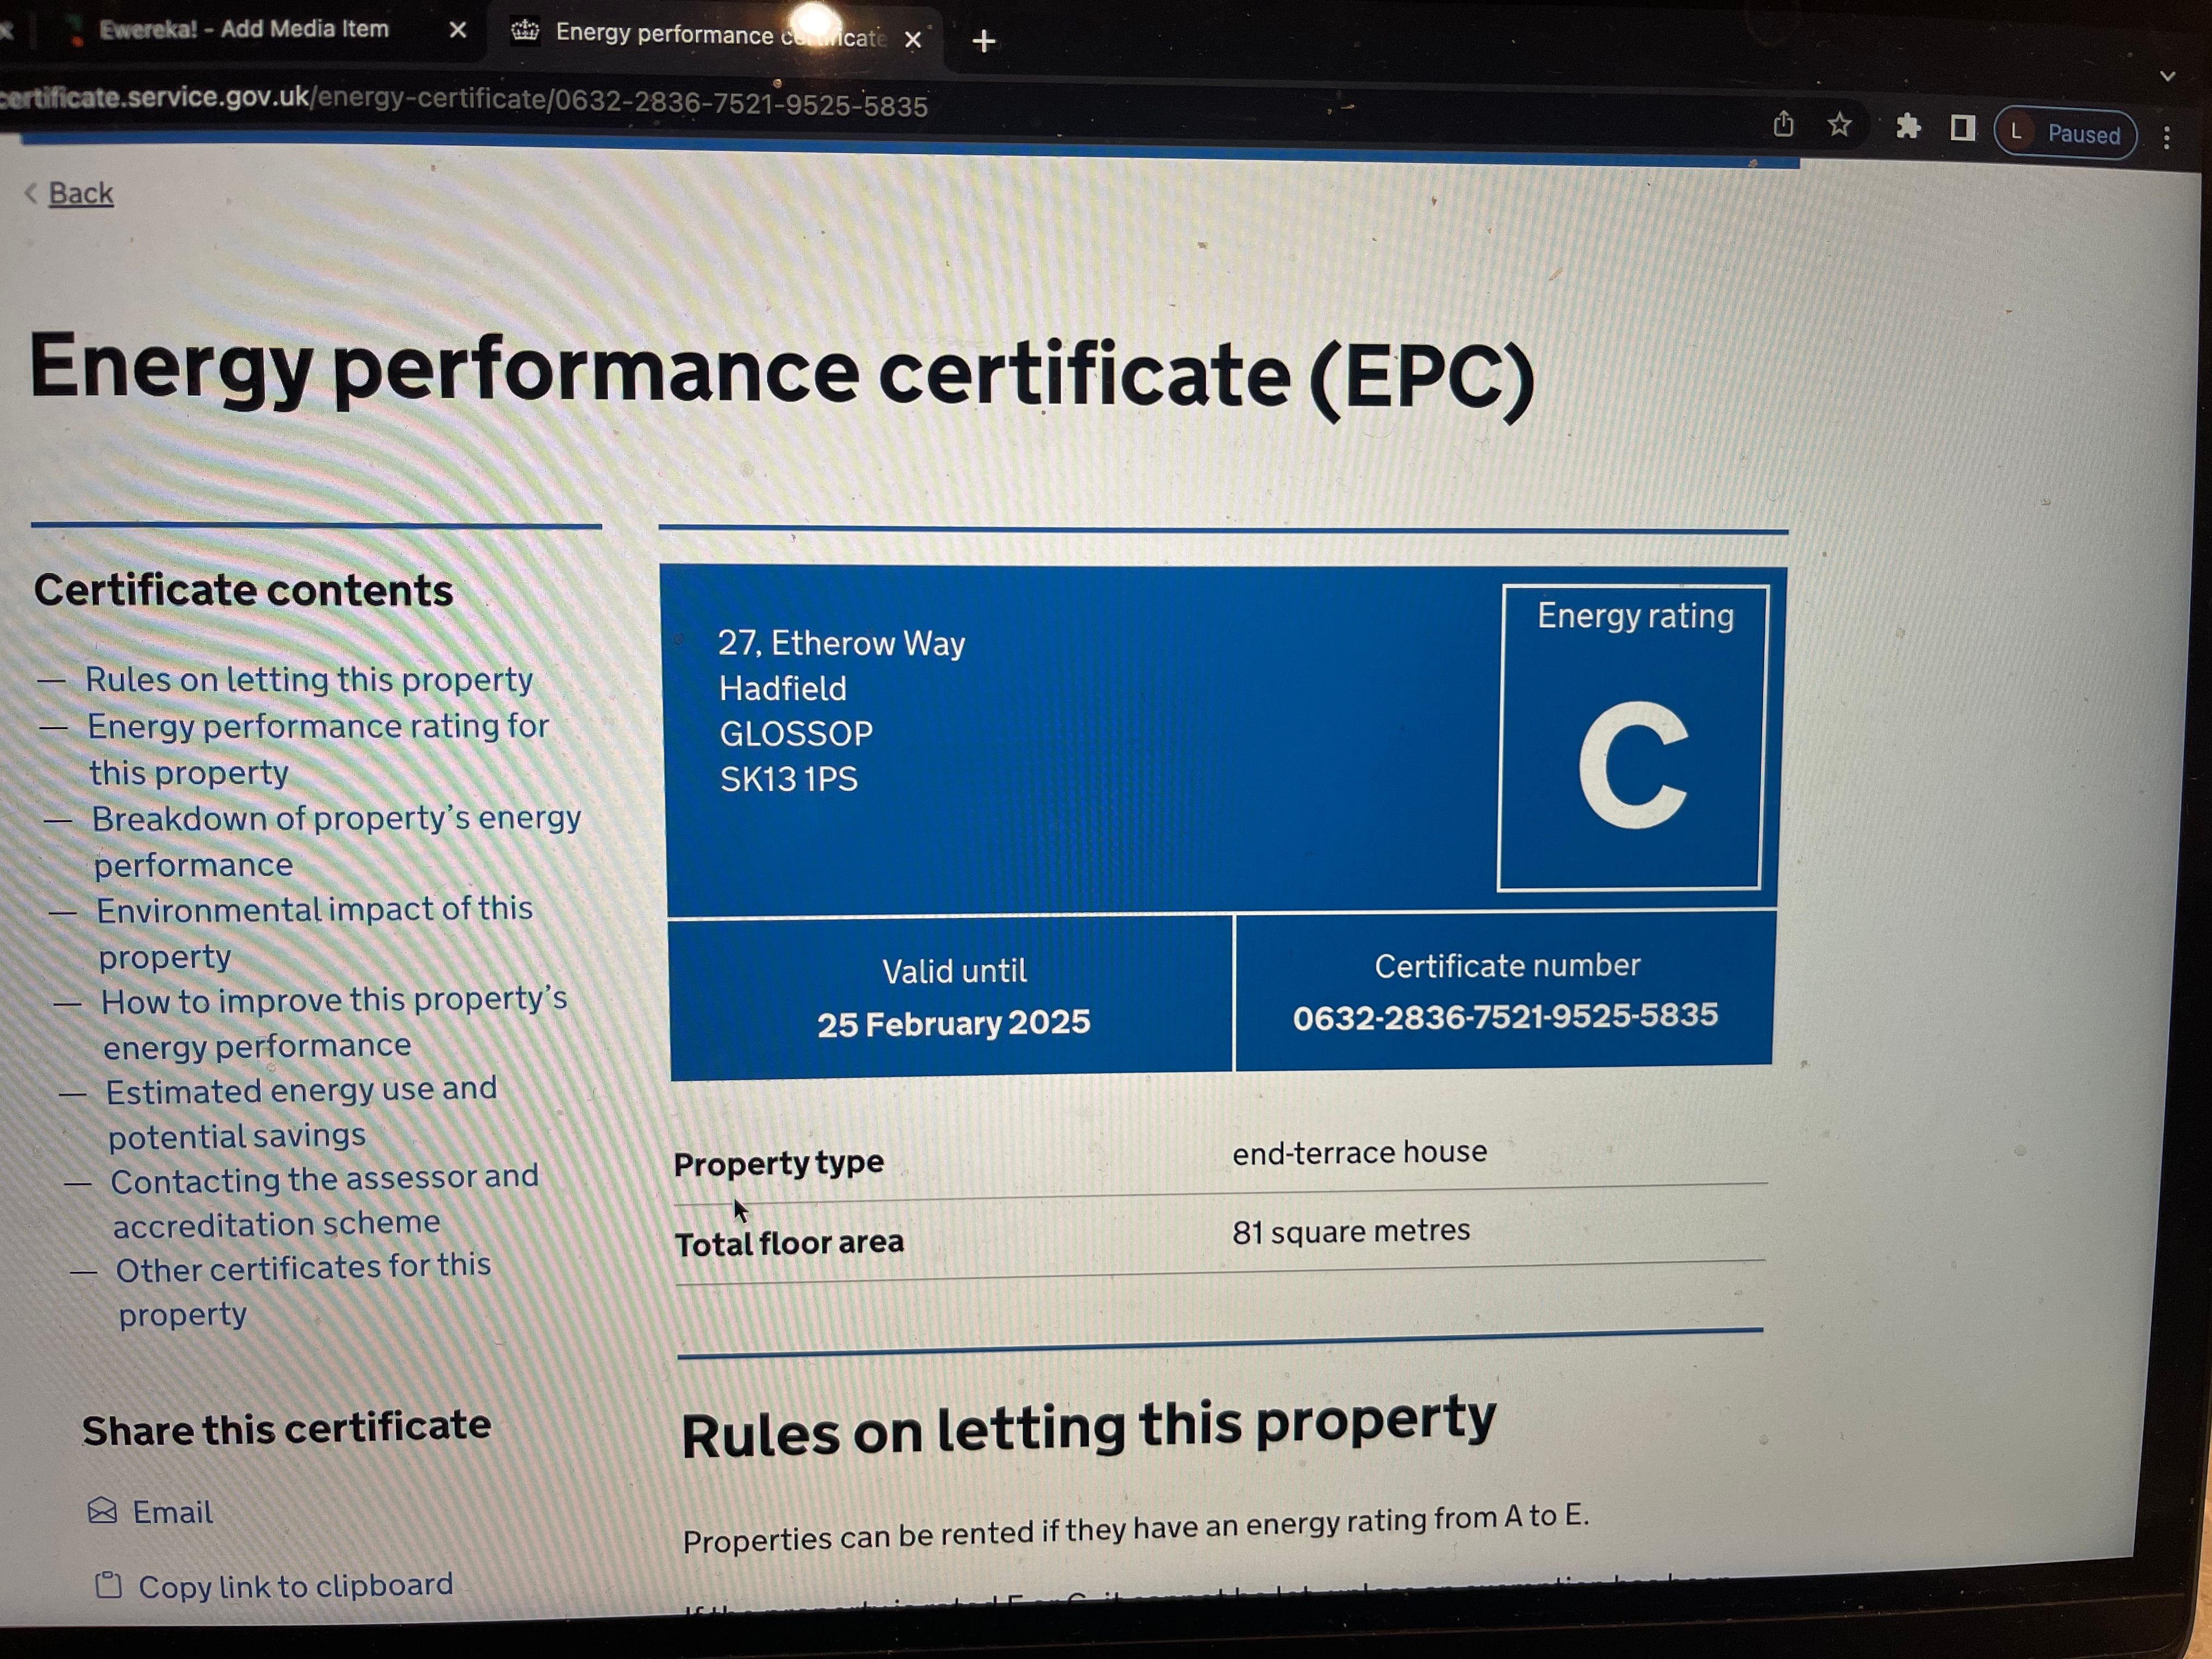Expand the tab search chevron
This screenshot has height=1659, width=2212.
point(2167,76)
